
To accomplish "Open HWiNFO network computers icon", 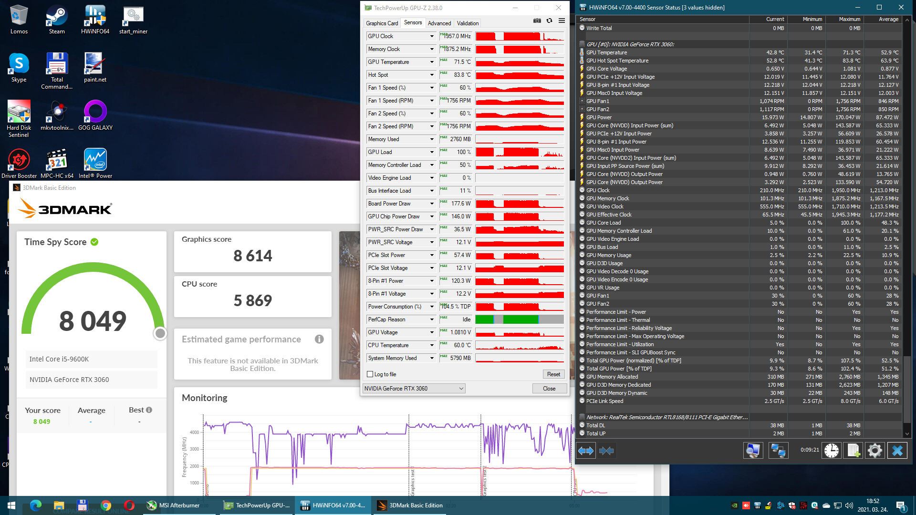I will [x=778, y=451].
